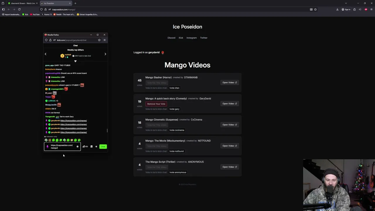Image resolution: width=375 pixels, height=211 pixels.
Task: Click the first emote in quick emote row
Action: coord(46,140)
